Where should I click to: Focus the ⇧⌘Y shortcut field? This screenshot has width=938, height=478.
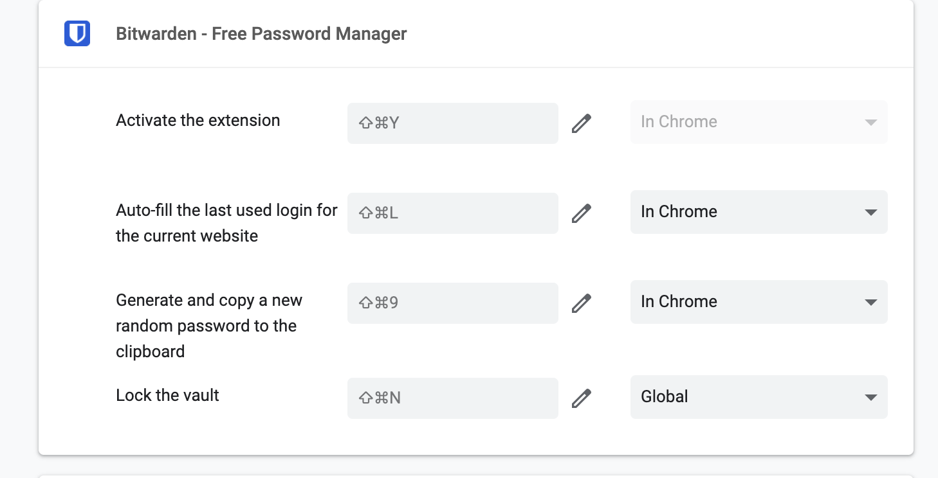(x=452, y=123)
